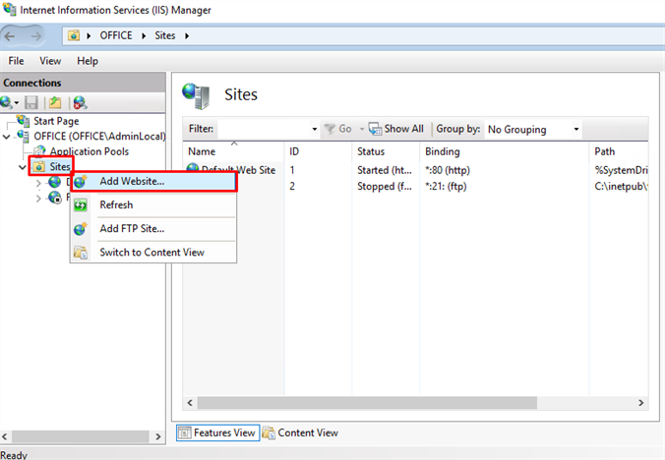Screen dimensions: 665x460
Task: Expand breadcrumb arrow after OFFICE
Action: coord(144,36)
